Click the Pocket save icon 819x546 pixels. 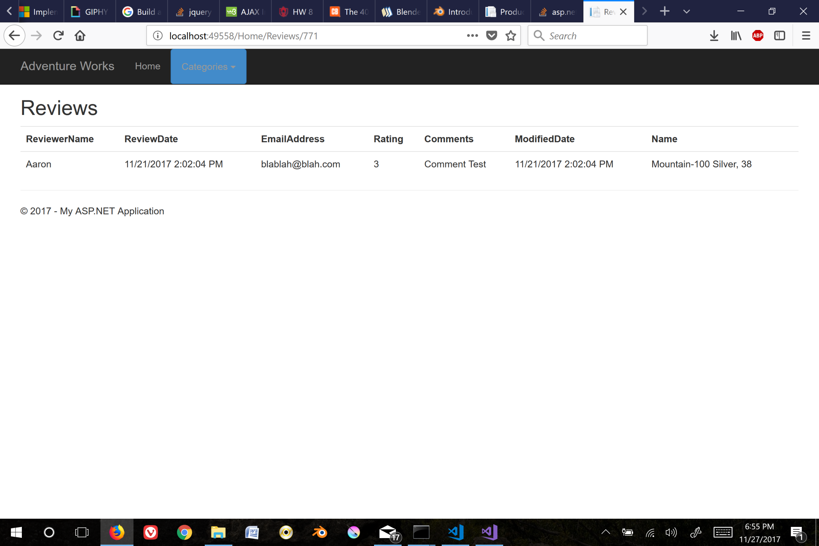491,35
